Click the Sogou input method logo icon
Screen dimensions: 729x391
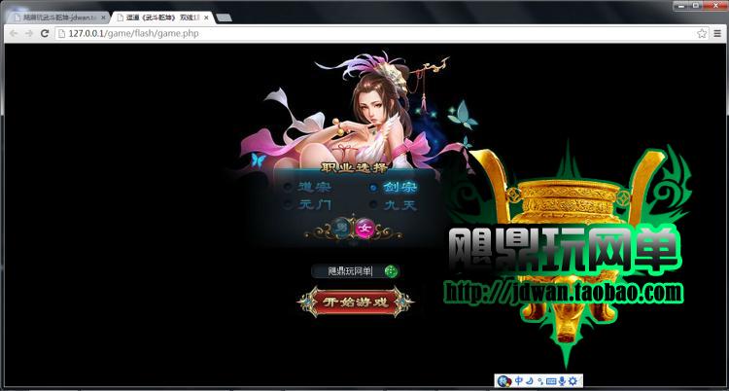pyautogui.click(x=503, y=381)
